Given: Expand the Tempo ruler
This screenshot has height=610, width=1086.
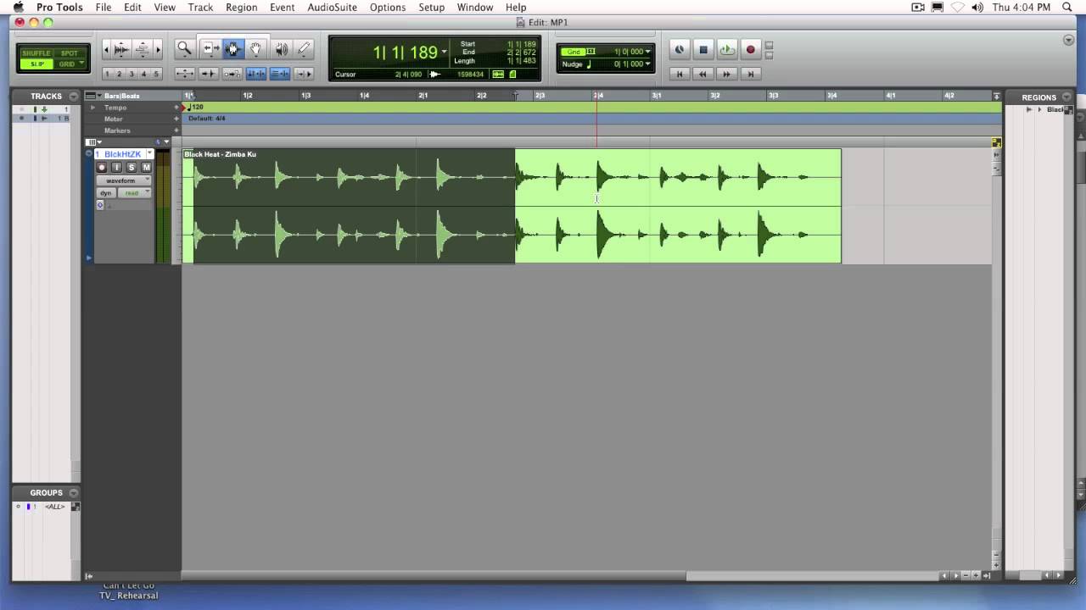Looking at the screenshot, I should [x=93, y=108].
